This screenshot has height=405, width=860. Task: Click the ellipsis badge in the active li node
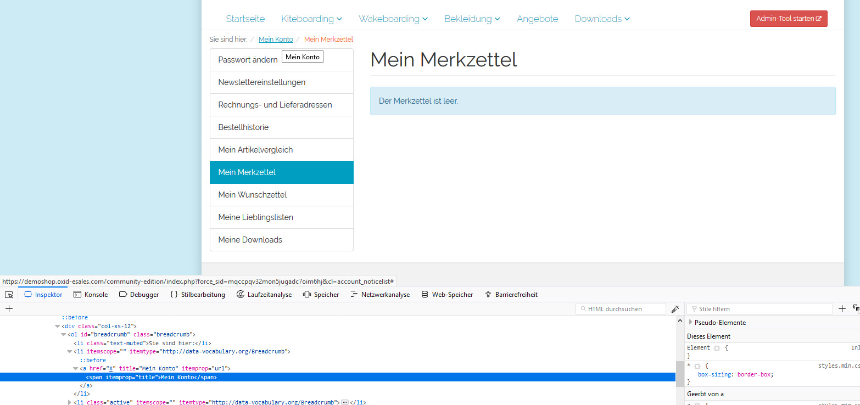(x=345, y=402)
